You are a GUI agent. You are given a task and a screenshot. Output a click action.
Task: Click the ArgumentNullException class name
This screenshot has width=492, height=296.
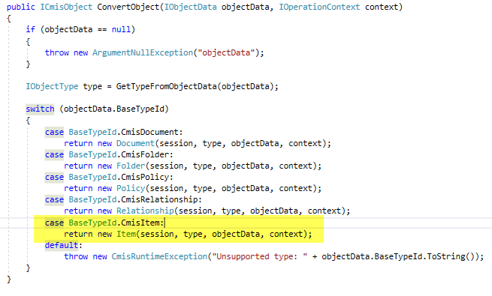143,52
